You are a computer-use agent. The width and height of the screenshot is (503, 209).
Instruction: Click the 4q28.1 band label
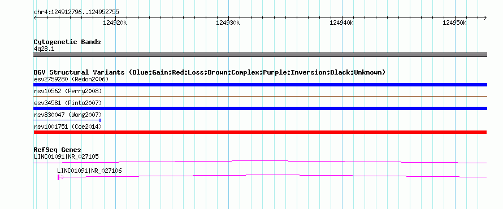[x=44, y=49]
